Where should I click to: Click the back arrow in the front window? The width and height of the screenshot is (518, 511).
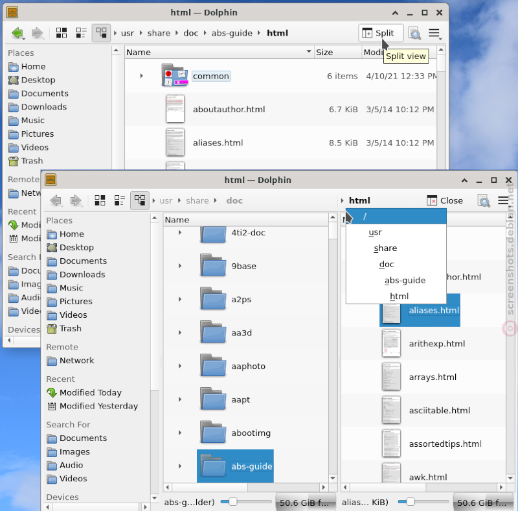click(56, 200)
